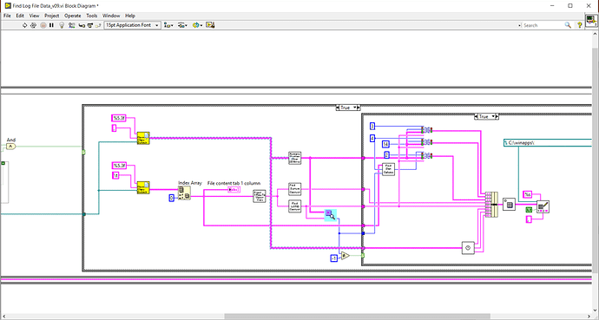Click next-case arrow on inner case selector
The height and width of the screenshot is (320, 599).
pyautogui.click(x=497, y=116)
